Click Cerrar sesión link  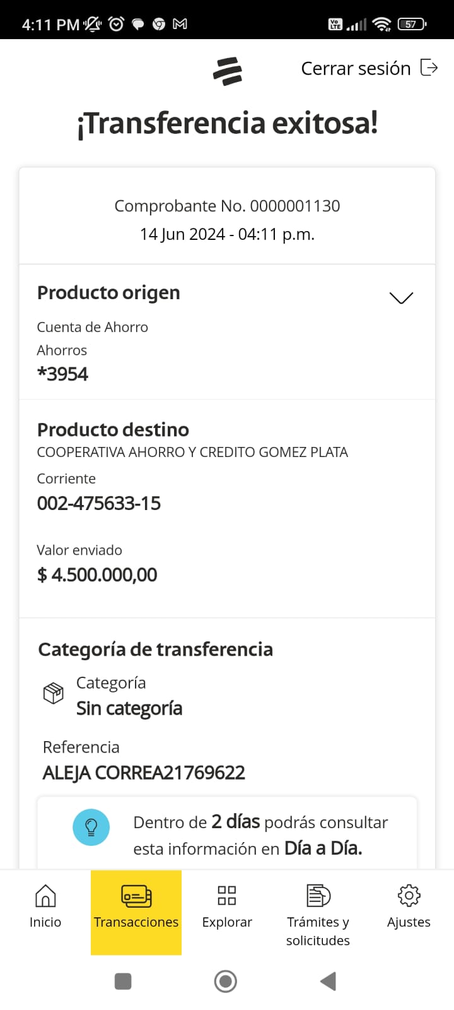356,68
